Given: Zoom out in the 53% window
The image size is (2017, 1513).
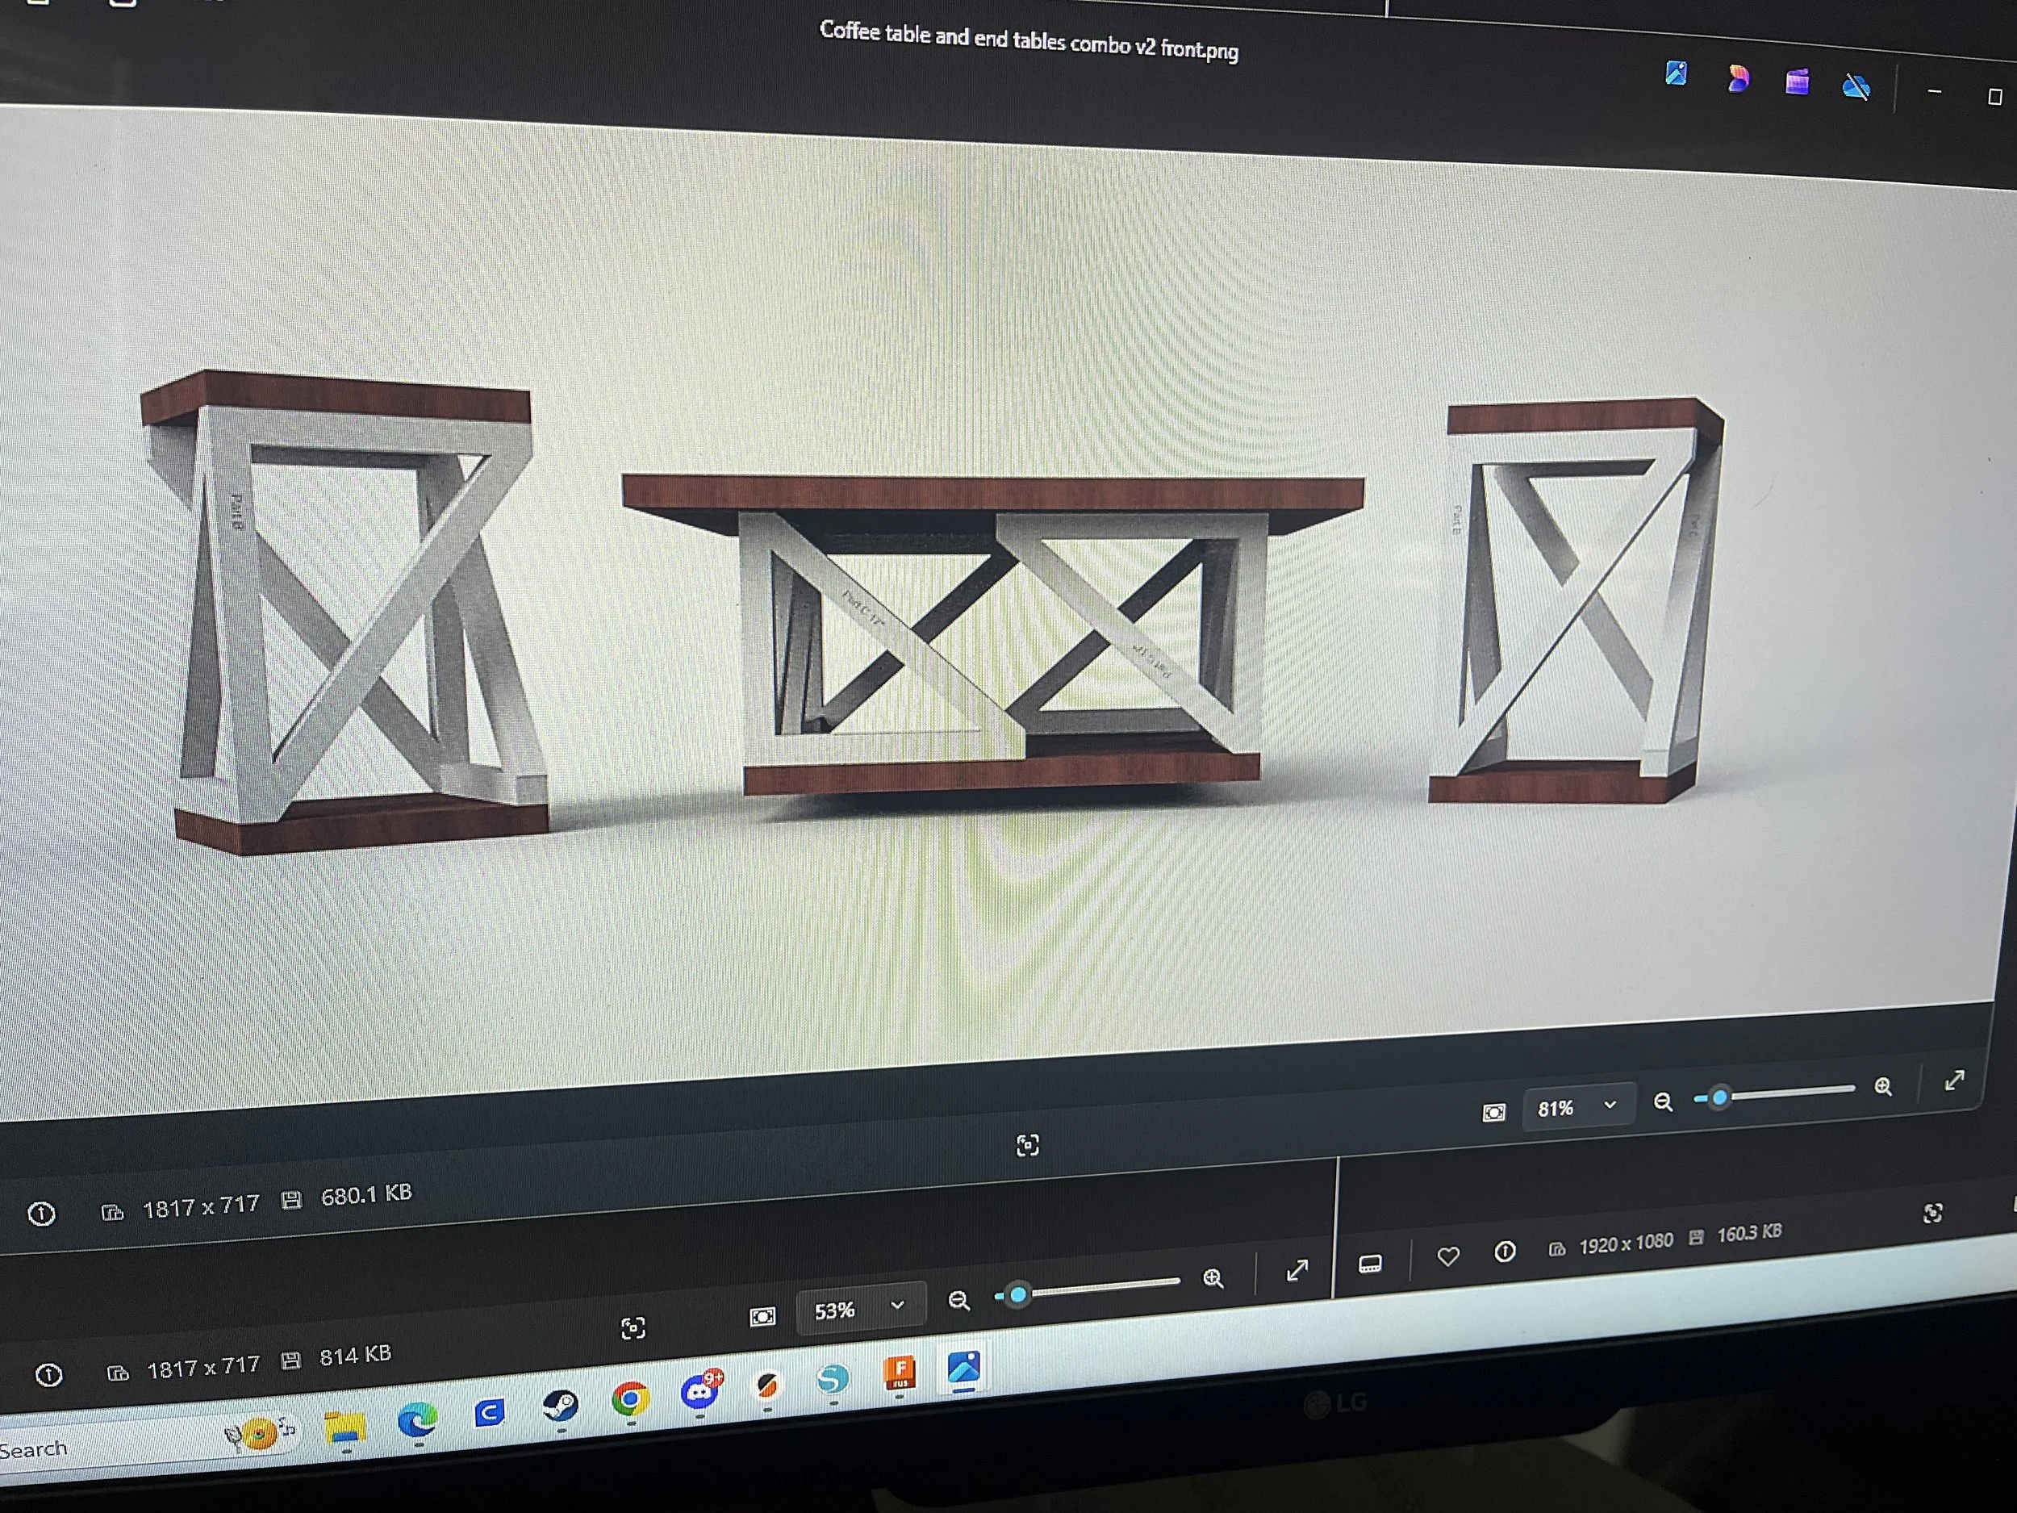Looking at the screenshot, I should point(958,1301).
